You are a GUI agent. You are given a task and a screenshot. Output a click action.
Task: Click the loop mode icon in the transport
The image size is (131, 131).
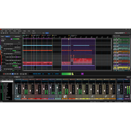click(x=21, y=74)
